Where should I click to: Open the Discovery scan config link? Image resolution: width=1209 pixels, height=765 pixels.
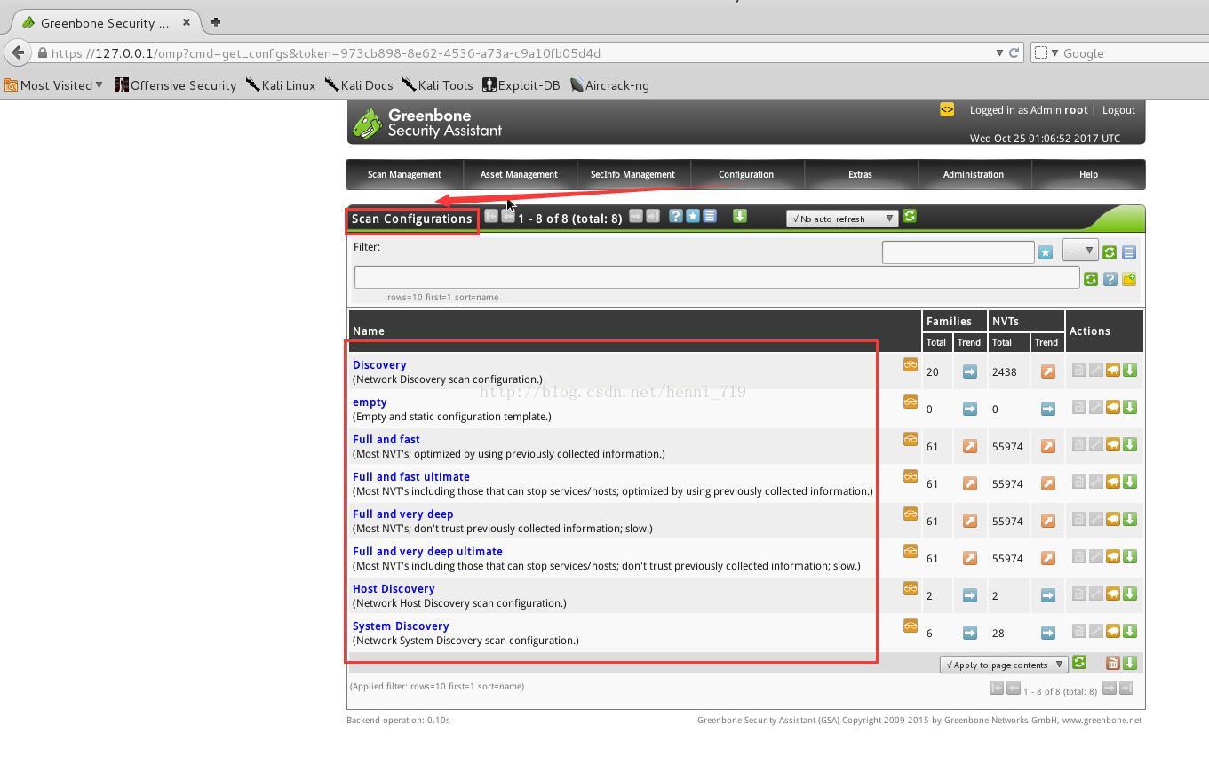tap(379, 364)
